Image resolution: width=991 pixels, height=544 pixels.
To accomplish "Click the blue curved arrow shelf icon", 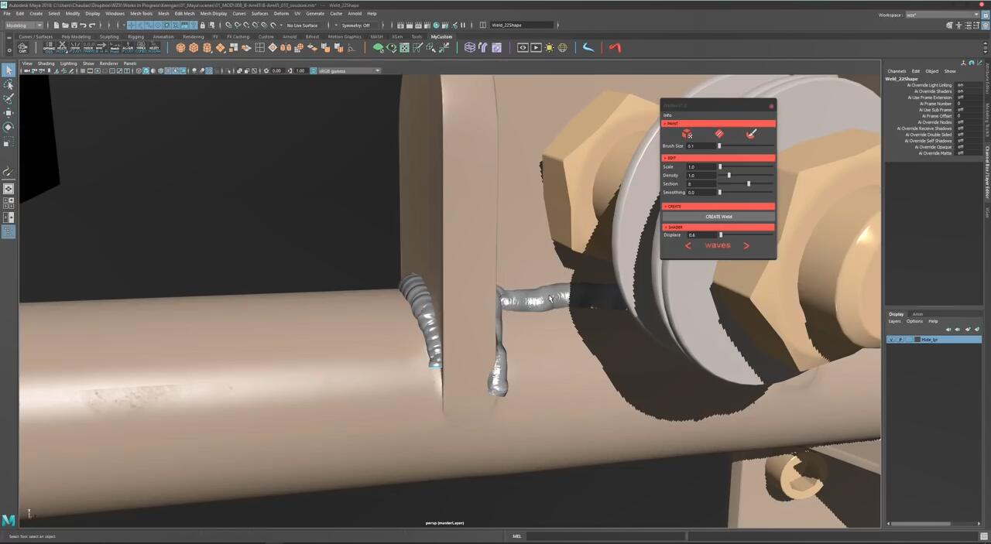I will click(x=588, y=48).
